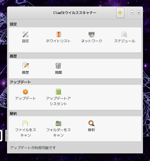
Task: Select the フォルダーをスキャン folder icon
Action: pos(58,123)
